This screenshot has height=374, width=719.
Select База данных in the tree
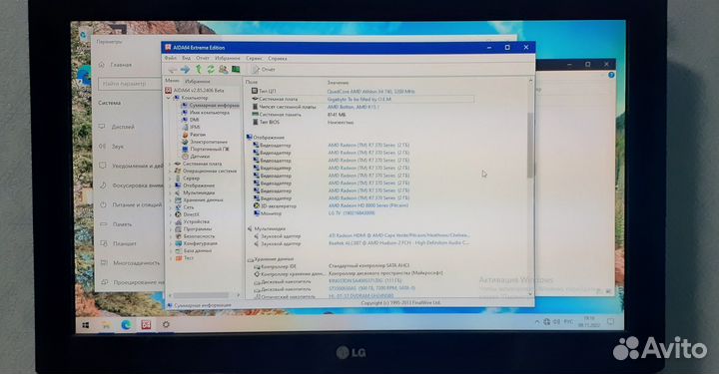tap(198, 251)
